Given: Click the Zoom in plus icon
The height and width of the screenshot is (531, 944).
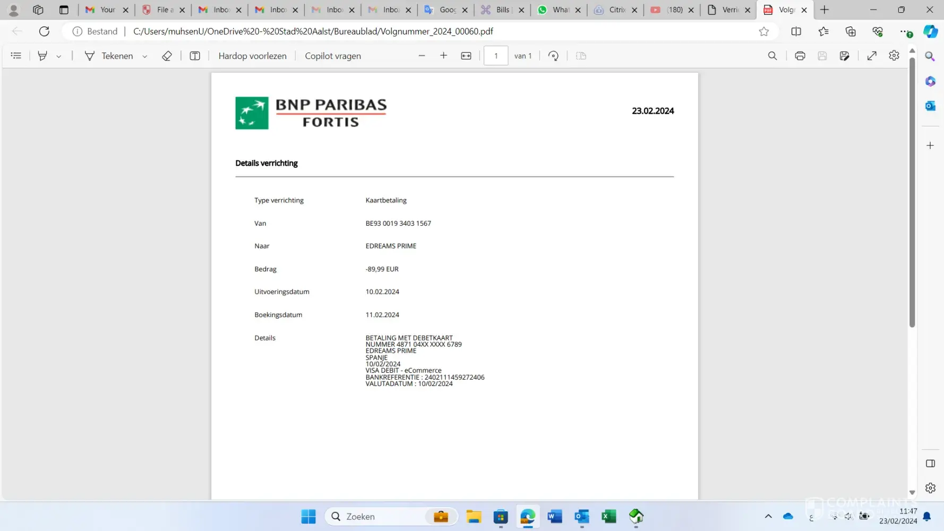Looking at the screenshot, I should [444, 56].
